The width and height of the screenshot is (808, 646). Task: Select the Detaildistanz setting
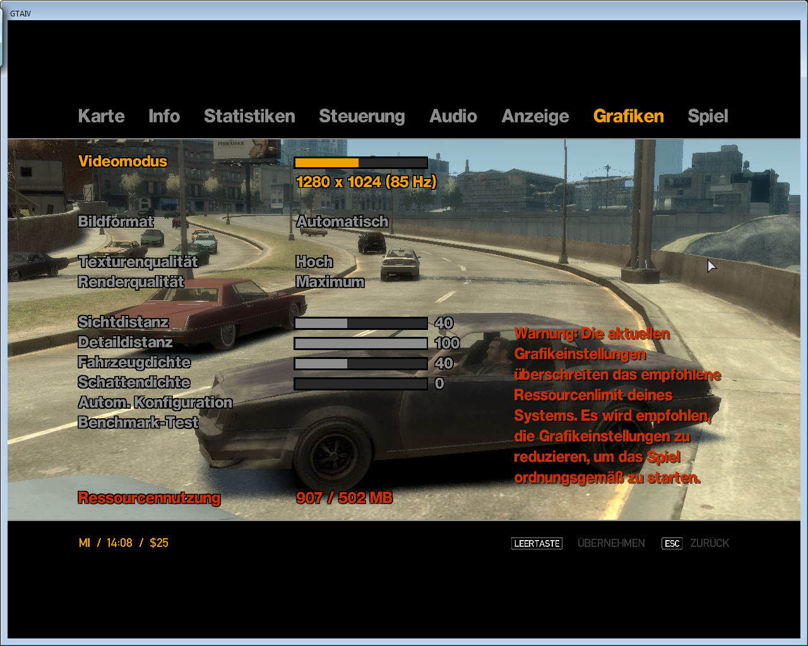126,343
